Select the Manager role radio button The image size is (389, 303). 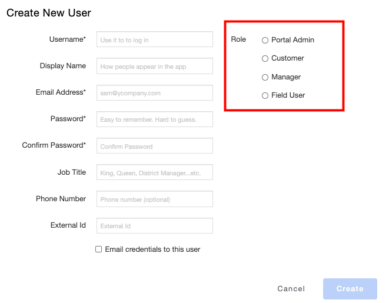[x=265, y=77]
